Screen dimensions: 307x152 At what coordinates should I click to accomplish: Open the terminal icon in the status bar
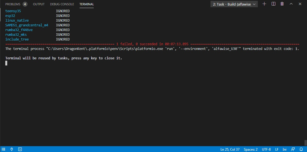[20, 149]
